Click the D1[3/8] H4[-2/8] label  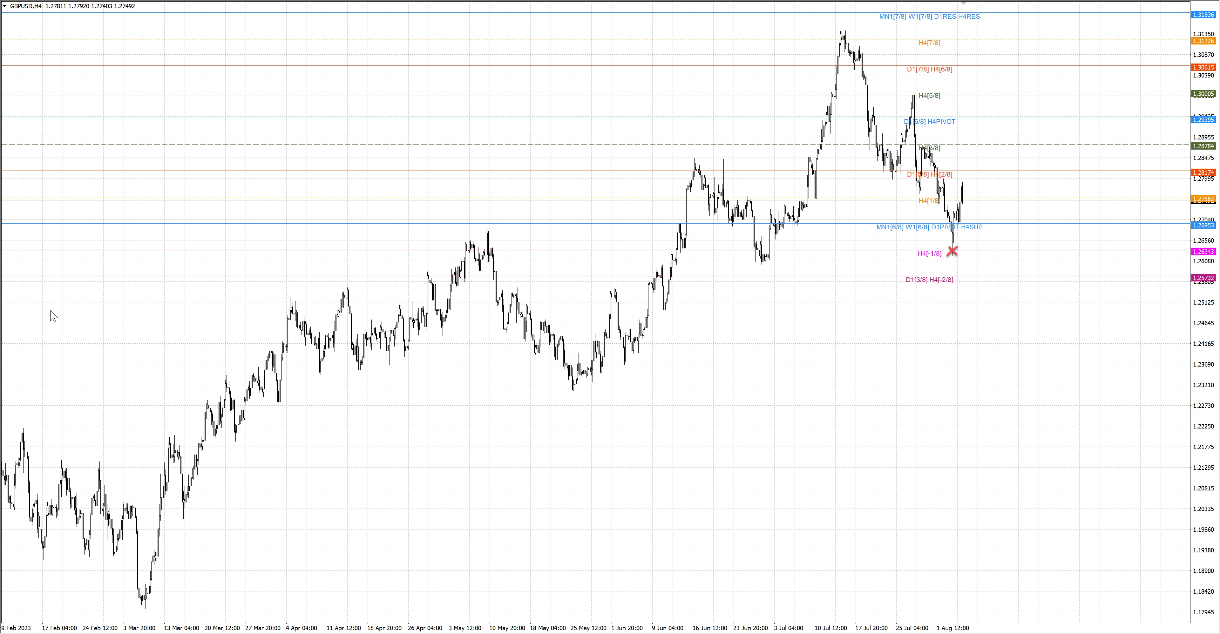(929, 280)
